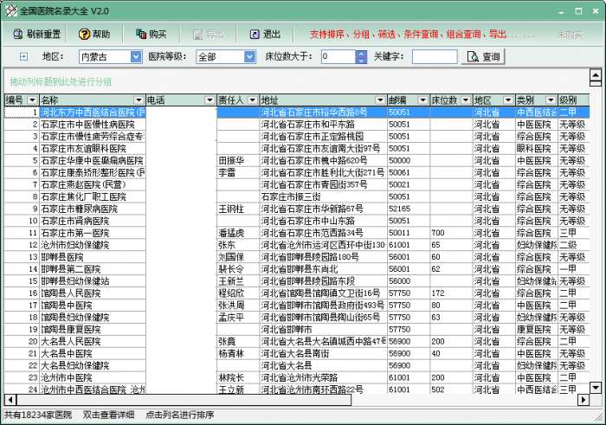This screenshot has height=425, width=606.
Task: Click the vertical scrollbar down arrow
Action: 596,387
